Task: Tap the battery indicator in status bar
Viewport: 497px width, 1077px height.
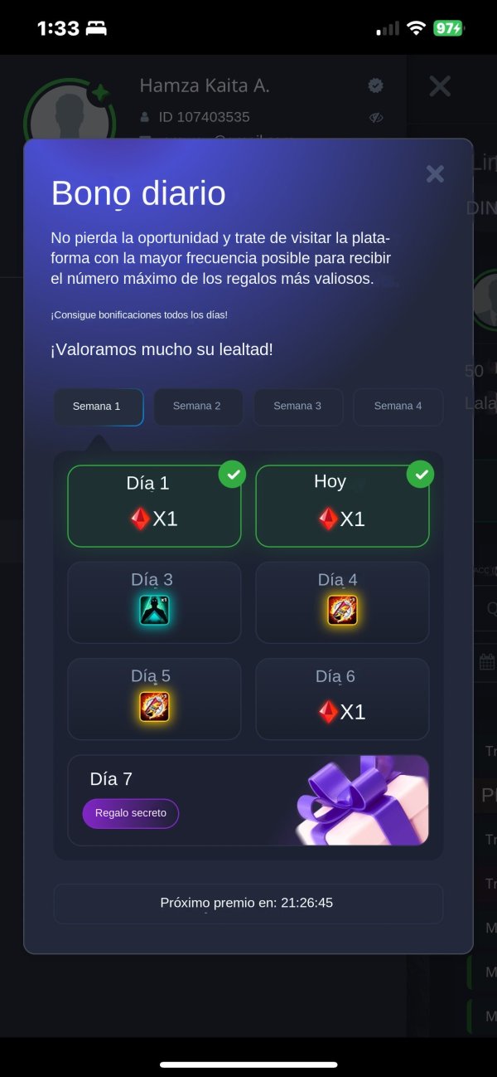Action: 448,28
